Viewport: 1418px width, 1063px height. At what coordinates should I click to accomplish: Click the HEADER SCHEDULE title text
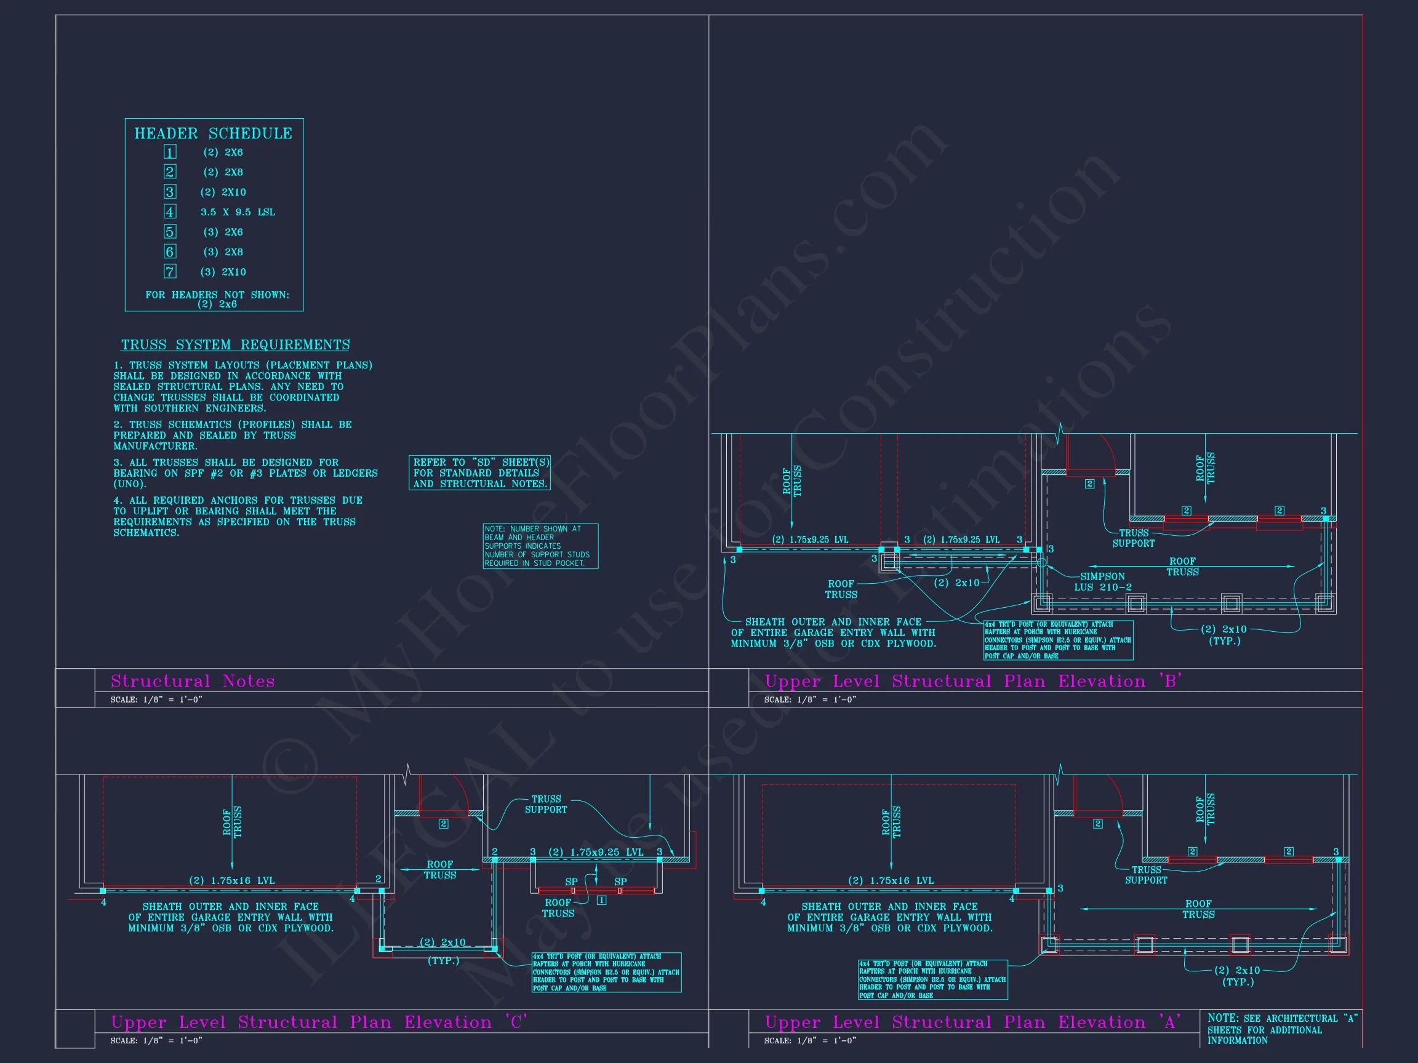pyautogui.click(x=214, y=133)
